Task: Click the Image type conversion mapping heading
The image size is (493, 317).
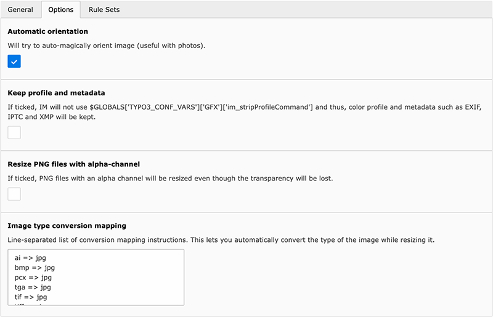Action: click(67, 226)
